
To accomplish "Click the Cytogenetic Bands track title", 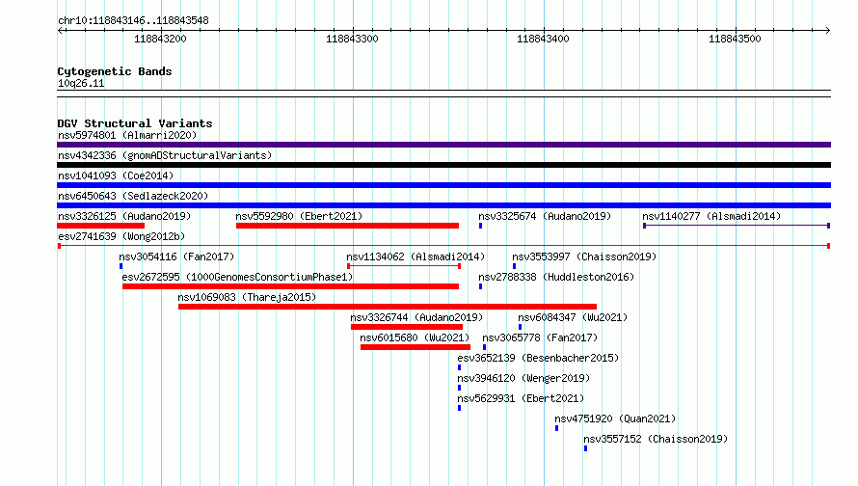I will click(x=115, y=71).
